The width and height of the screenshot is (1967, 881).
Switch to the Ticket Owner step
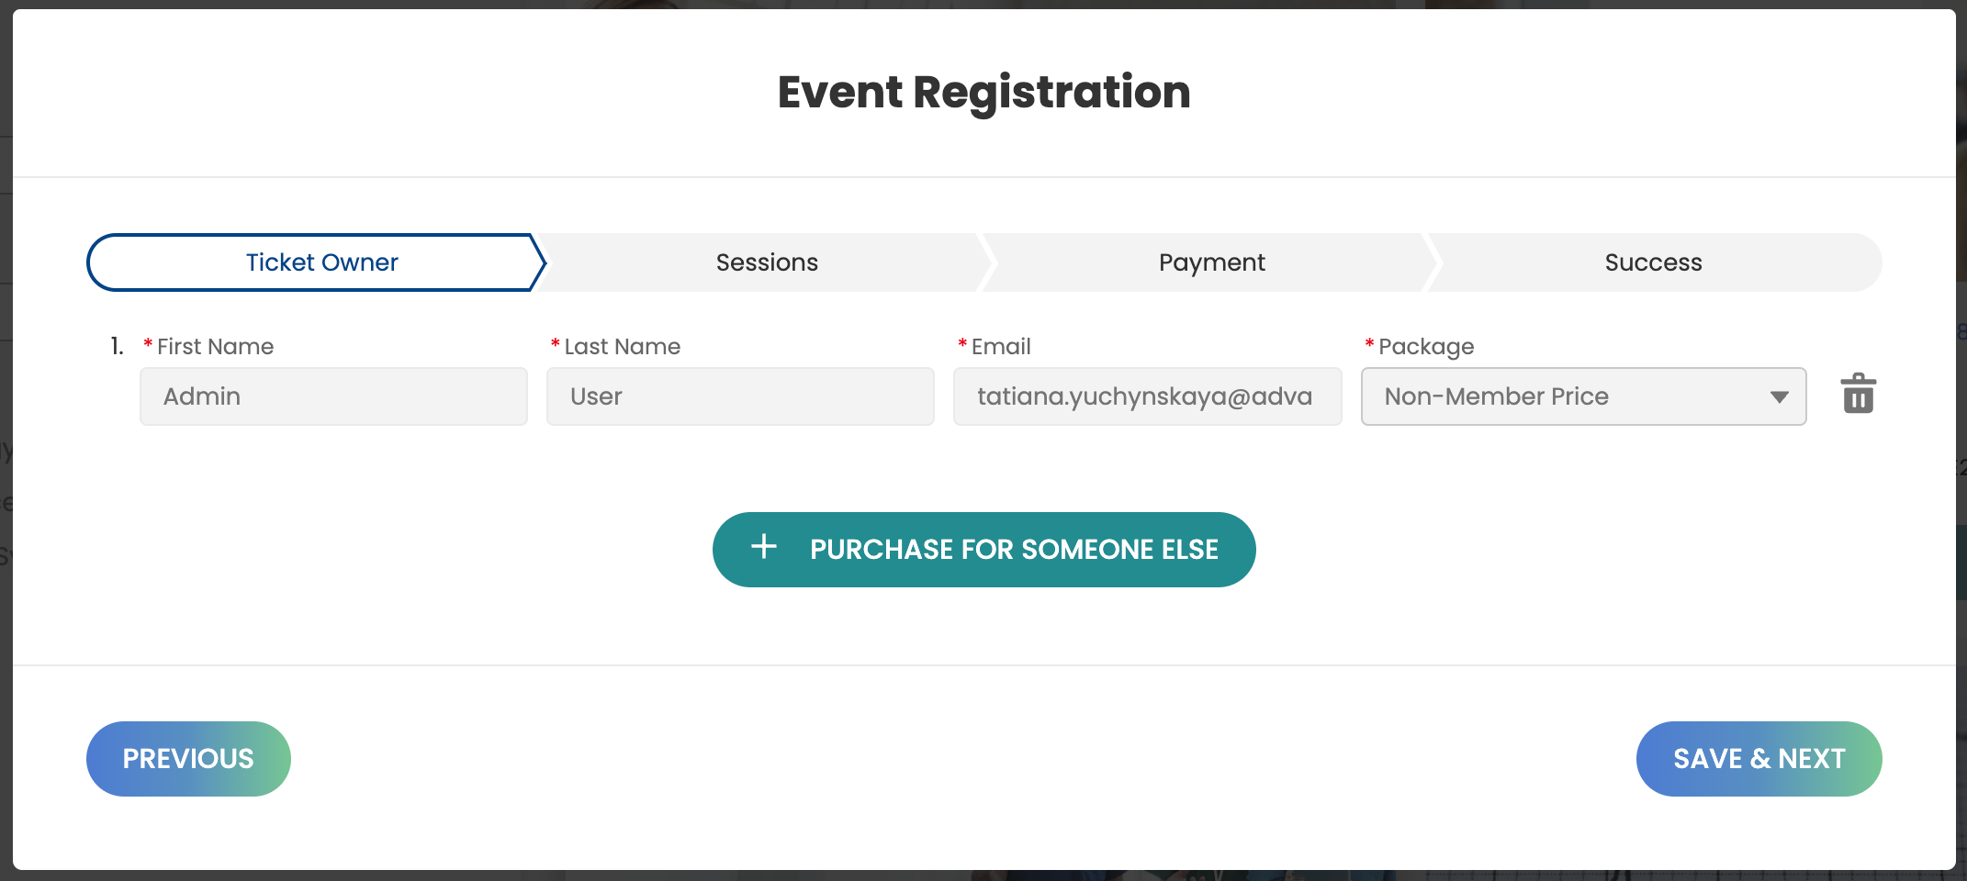point(321,262)
